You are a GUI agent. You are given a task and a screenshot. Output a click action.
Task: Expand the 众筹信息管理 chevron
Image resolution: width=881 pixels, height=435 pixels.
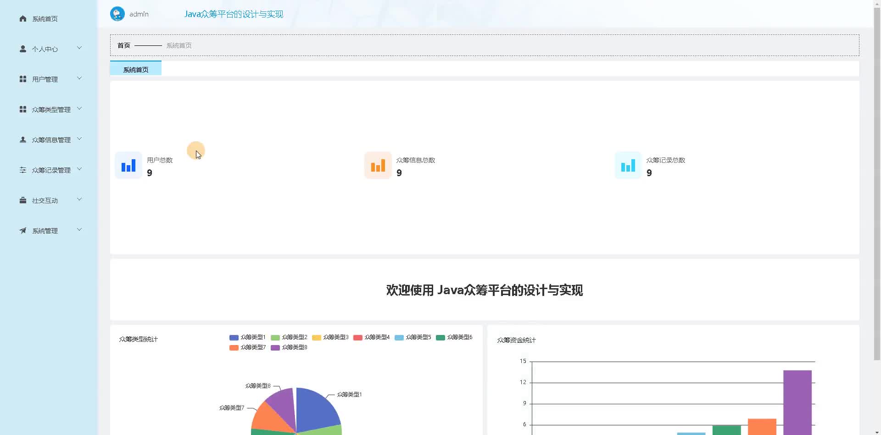[x=79, y=139]
